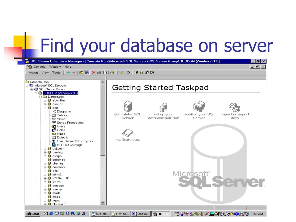Collapse the BUSCOM (Windows NT) server node
Screen dimensions: 296x222
coord(36,93)
